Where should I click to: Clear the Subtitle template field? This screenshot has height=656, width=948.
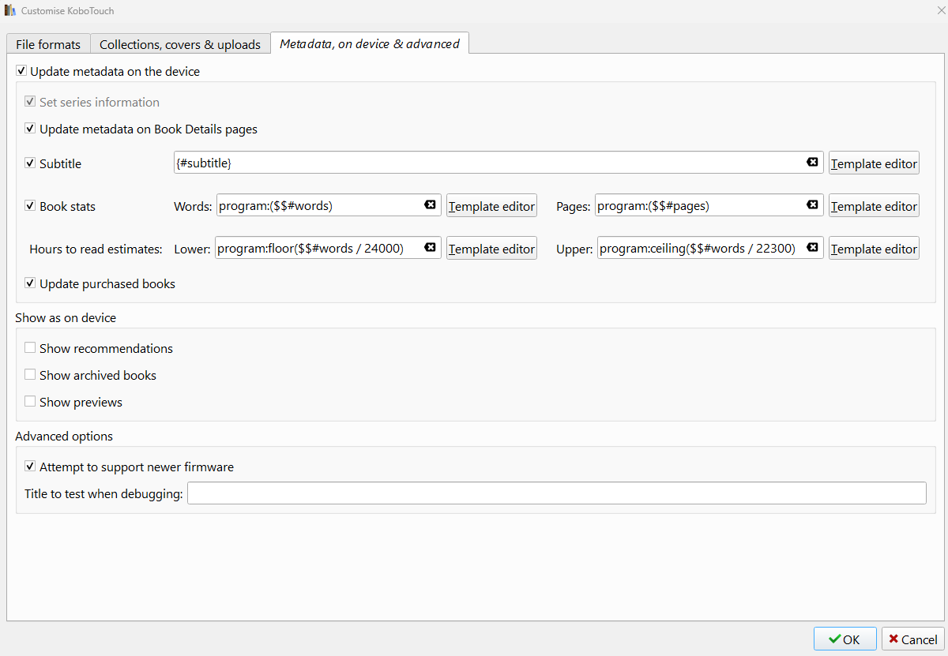click(x=812, y=162)
